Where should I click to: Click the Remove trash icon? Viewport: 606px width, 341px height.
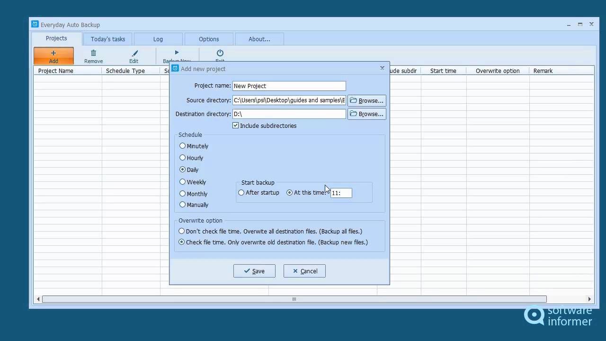94,54
